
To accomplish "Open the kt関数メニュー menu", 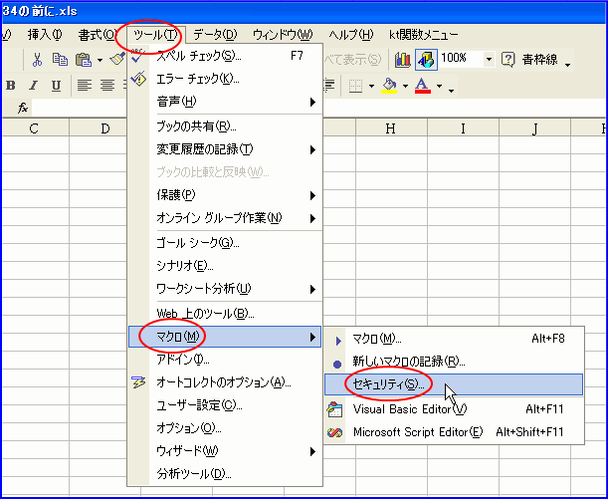I will (x=424, y=35).
